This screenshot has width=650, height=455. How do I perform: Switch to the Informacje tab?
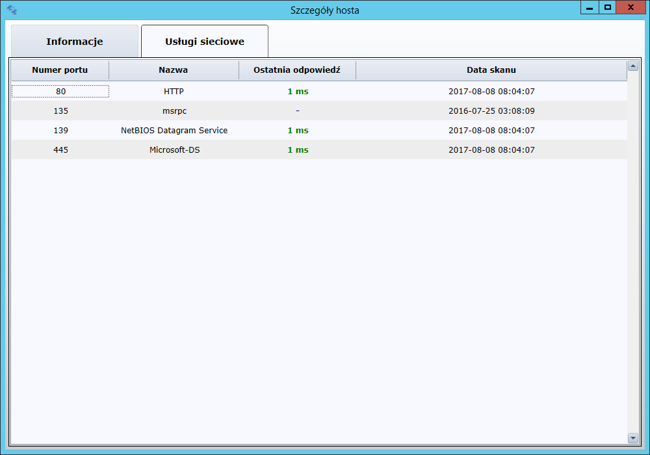(74, 42)
